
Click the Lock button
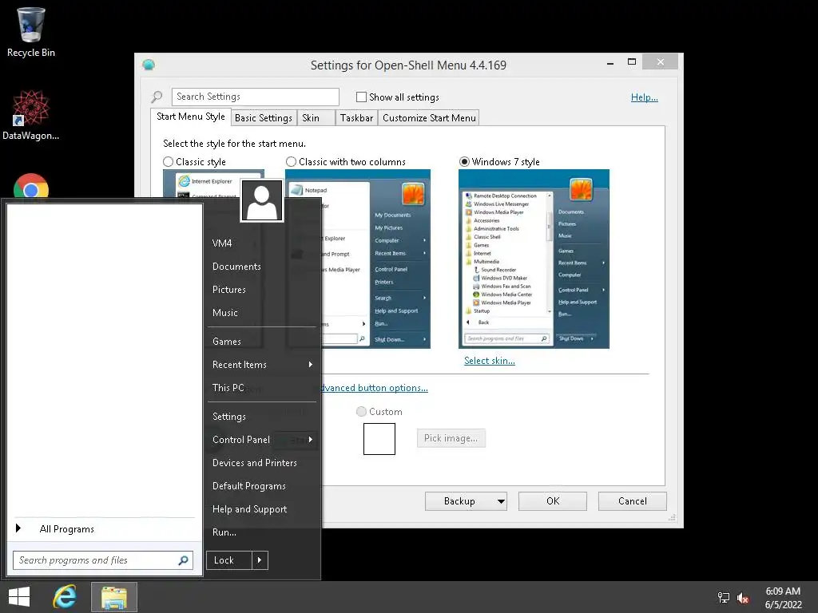click(229, 560)
